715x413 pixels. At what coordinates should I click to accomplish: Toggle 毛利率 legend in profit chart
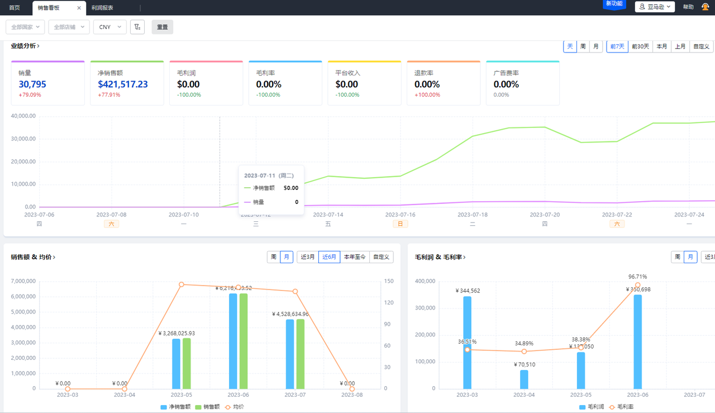[x=621, y=407]
